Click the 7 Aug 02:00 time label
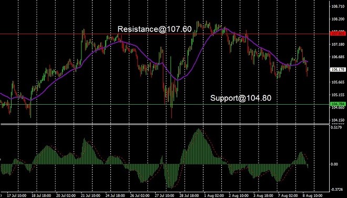The image size is (347, 198). tap(288, 195)
